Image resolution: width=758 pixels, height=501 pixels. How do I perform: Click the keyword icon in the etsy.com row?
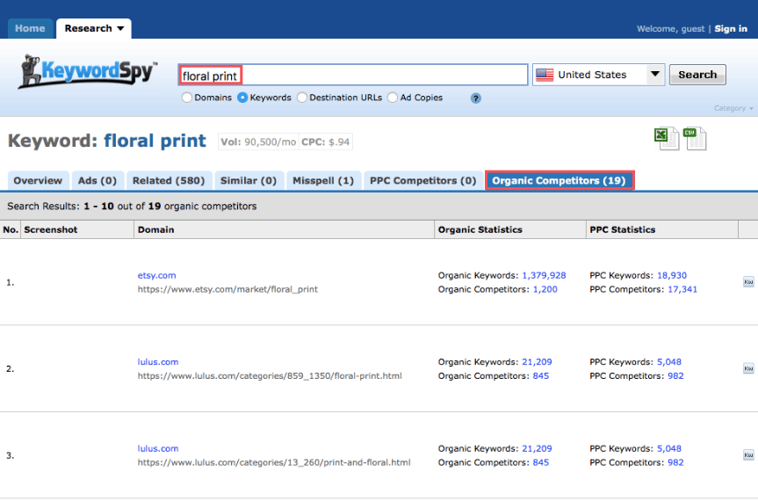[748, 282]
